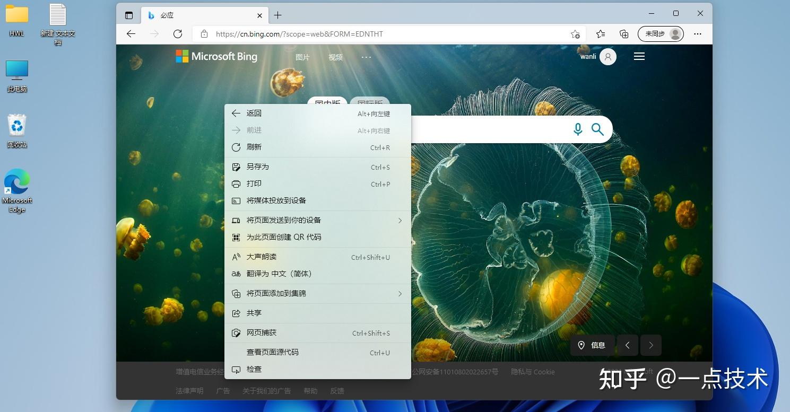Open the 隐私与 Cookie footer link

(x=533, y=372)
